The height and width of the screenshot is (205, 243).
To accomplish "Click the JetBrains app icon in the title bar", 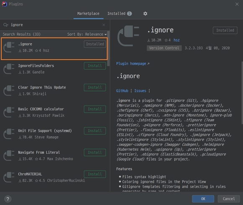I will 4,4.
